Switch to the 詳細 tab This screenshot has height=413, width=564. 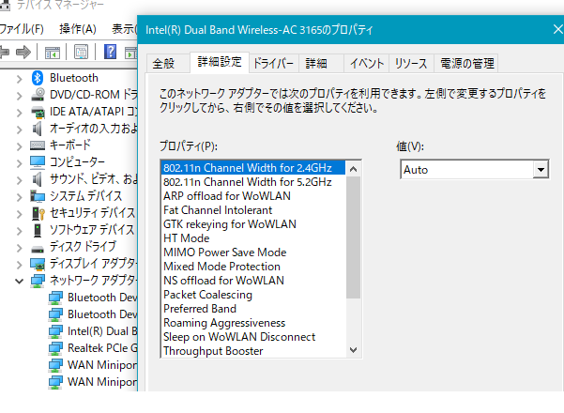321,64
